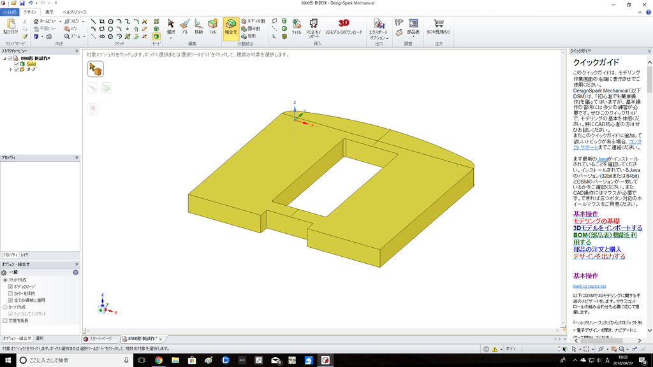
Task: Open the 選択 tool dropdown arrow
Action: tap(171, 38)
